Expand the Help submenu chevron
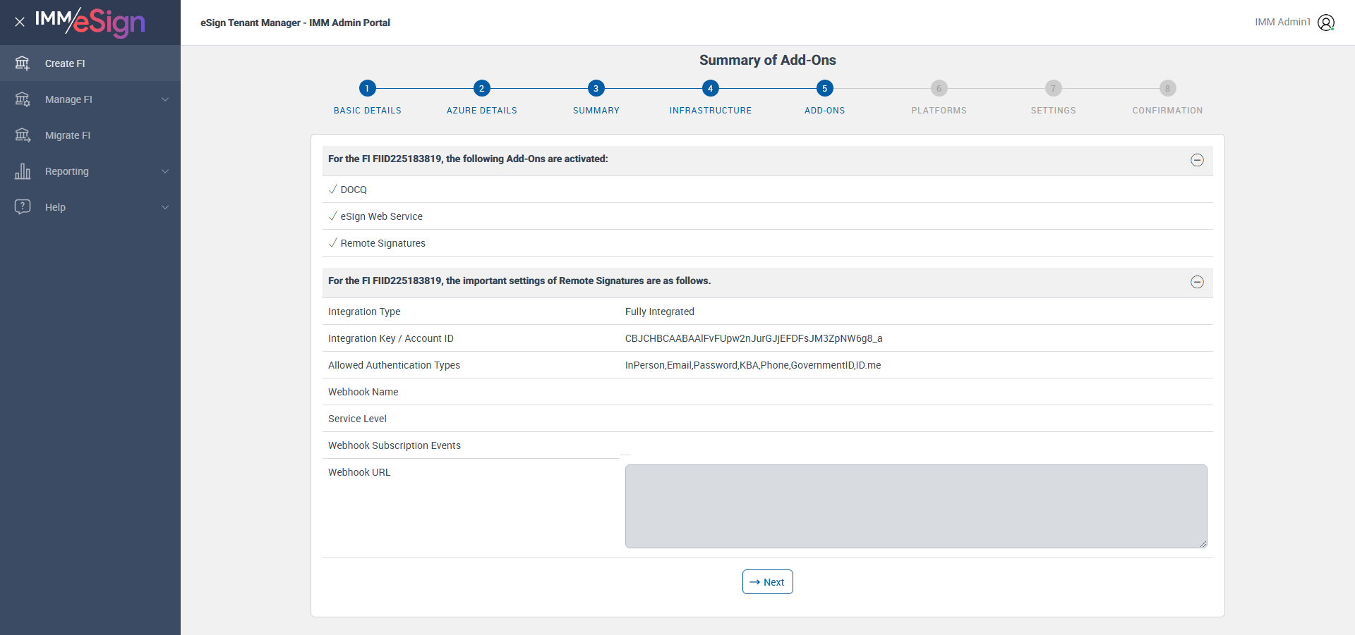The height and width of the screenshot is (635, 1355). [x=165, y=207]
